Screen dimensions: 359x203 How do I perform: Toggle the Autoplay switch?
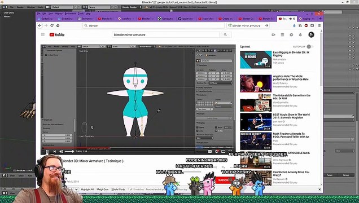pyautogui.click(x=310, y=47)
